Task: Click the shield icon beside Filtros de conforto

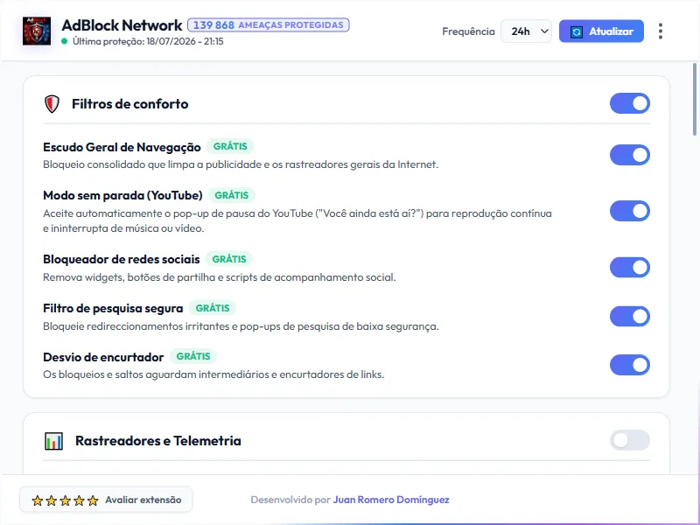Action: [52, 104]
